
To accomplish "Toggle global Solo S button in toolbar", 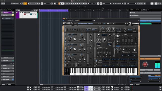I will (x=31, y=4).
